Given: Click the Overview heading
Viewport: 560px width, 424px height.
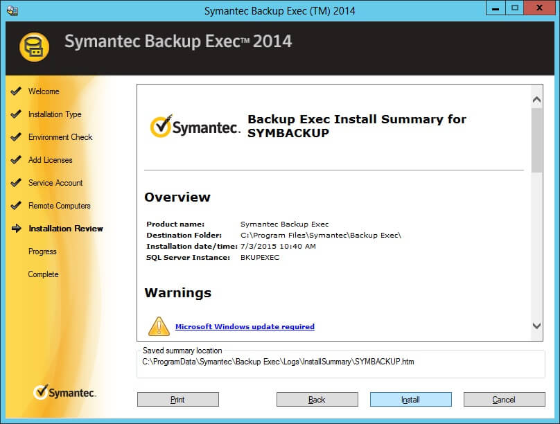Looking at the screenshot, I should [177, 197].
